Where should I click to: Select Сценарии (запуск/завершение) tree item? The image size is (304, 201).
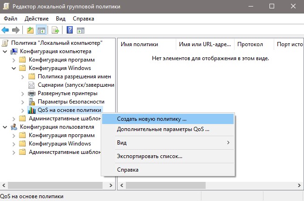(76, 85)
